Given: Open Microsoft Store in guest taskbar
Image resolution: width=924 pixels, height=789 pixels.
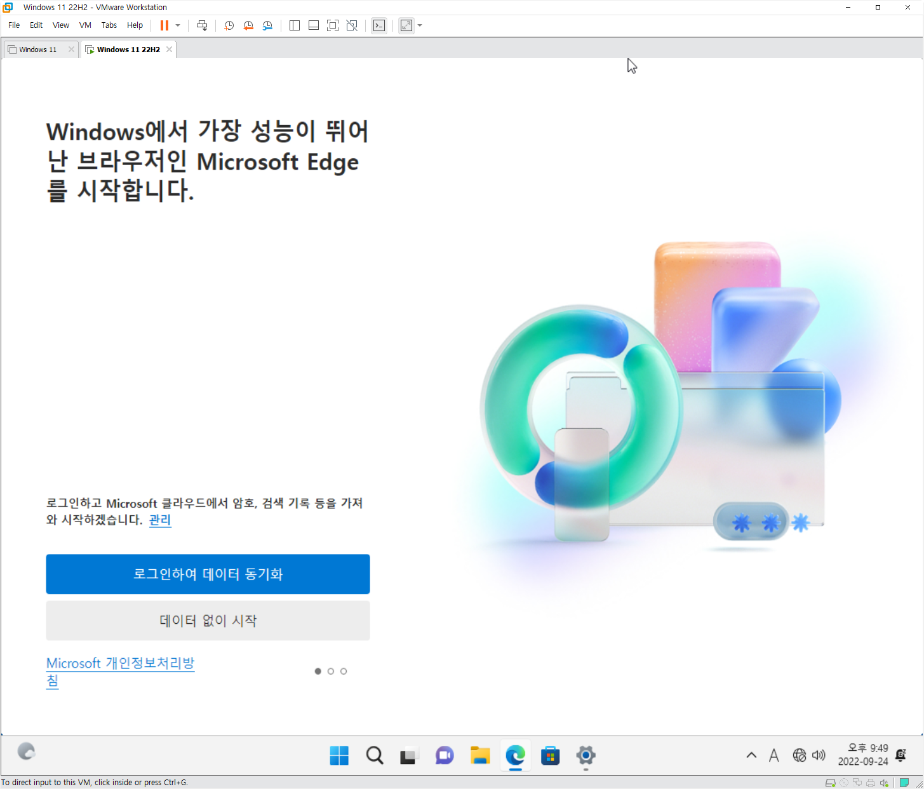Looking at the screenshot, I should click(x=550, y=756).
